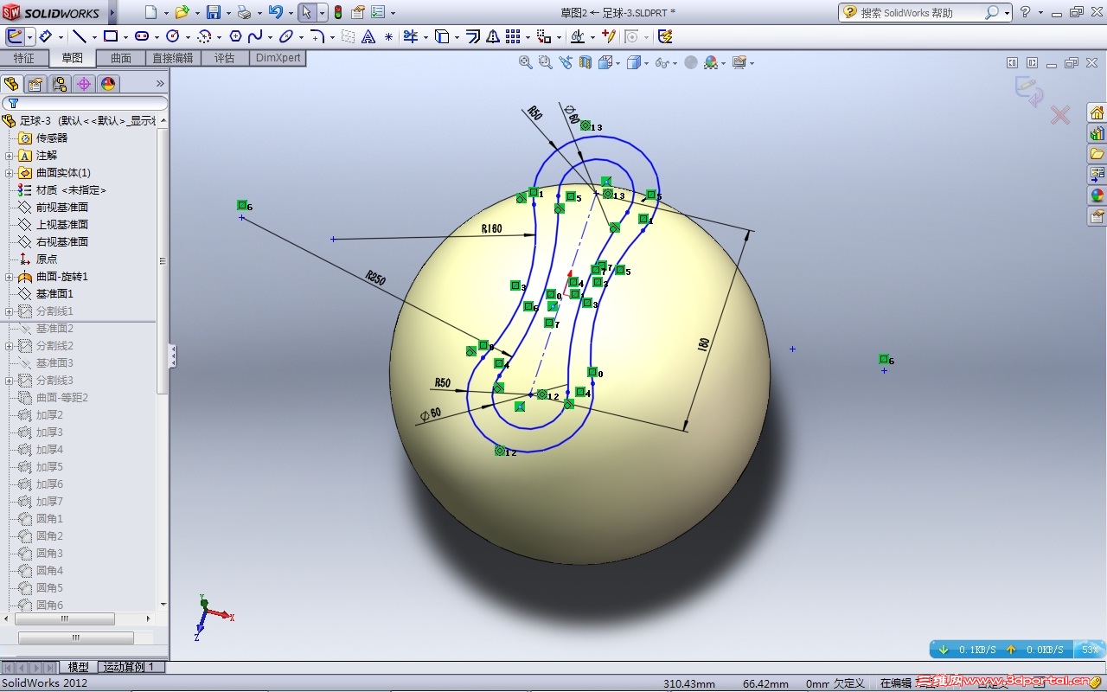The width and height of the screenshot is (1107, 692).
Task: Open the 曲面 command tab
Action: pos(121,58)
